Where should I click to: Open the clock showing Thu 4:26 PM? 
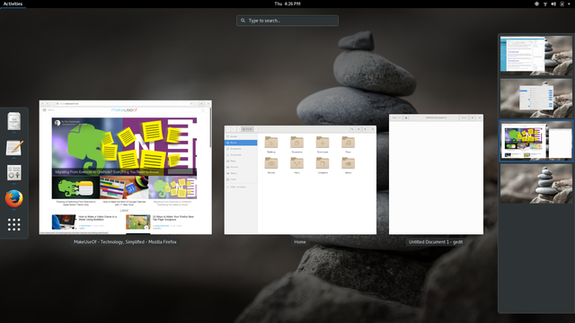point(287,4)
